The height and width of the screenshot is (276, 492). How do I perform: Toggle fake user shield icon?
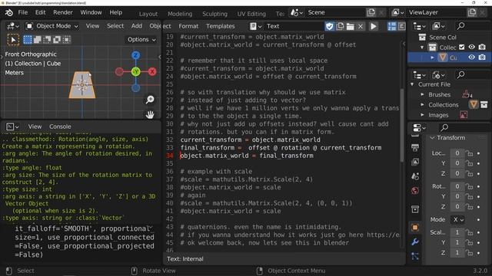click(330, 26)
